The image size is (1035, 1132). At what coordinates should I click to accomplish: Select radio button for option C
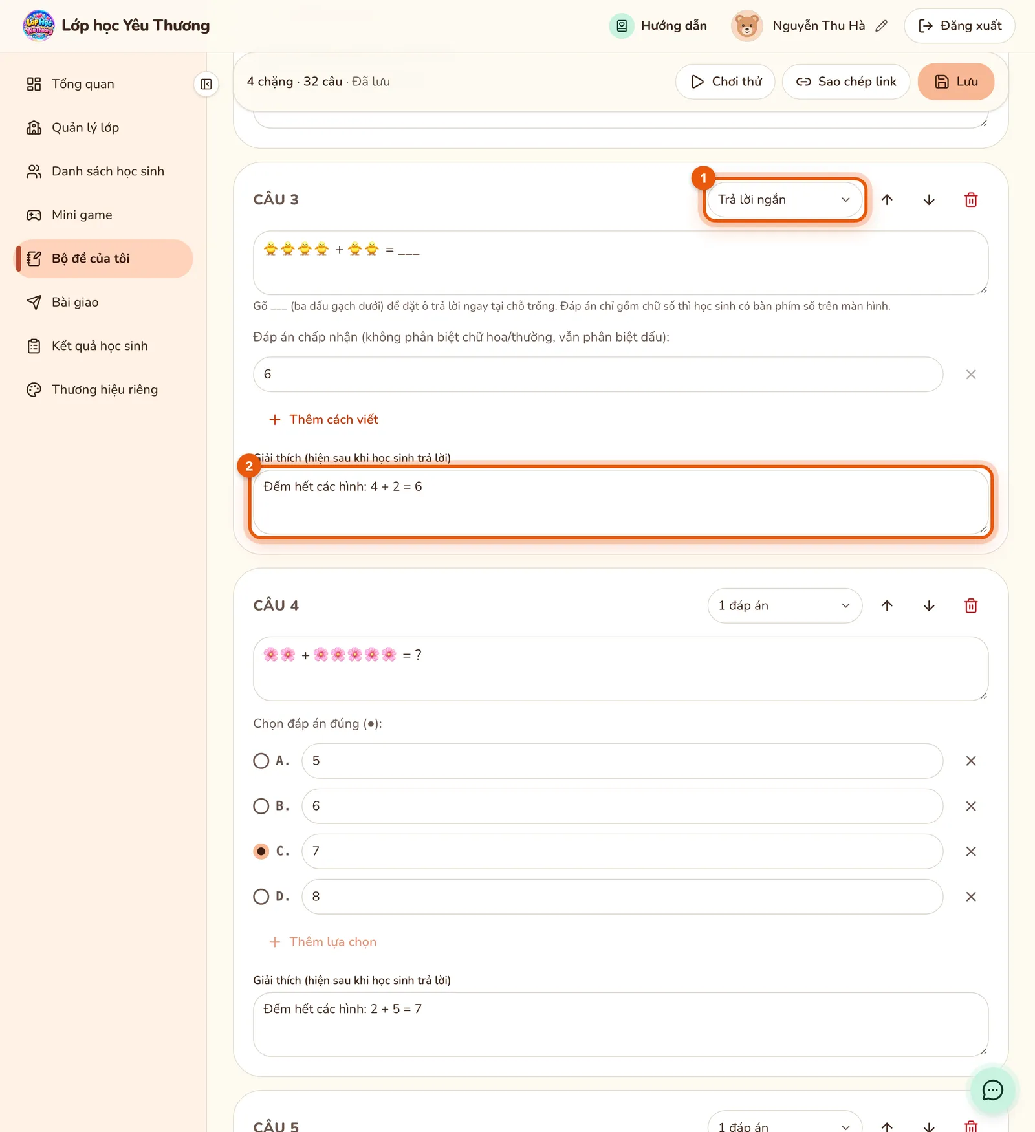(261, 851)
